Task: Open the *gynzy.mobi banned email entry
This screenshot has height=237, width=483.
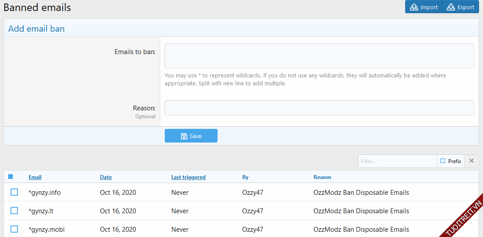Action: (46, 230)
